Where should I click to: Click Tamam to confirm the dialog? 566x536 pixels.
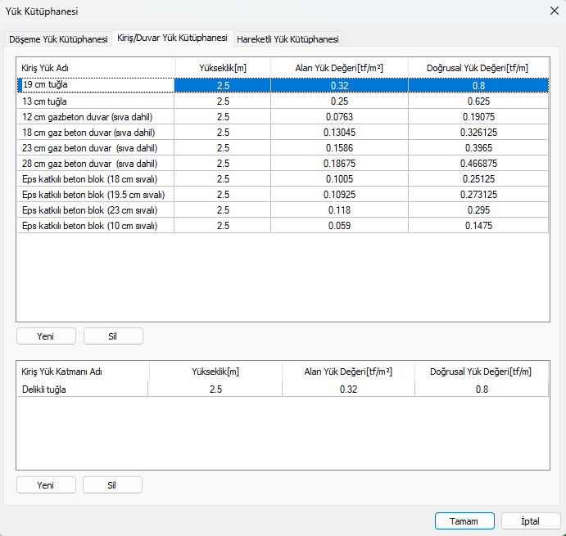(x=464, y=521)
